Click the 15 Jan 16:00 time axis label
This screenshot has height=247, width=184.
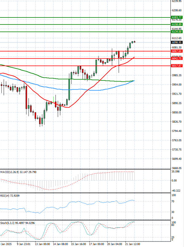coord(79,244)
